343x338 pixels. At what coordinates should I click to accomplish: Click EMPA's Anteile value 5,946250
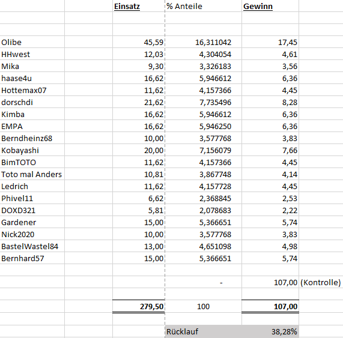(203, 126)
